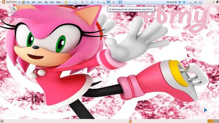Select the CD disc desktop icon
The width and height of the screenshot is (219, 123).
click(x=14, y=10)
